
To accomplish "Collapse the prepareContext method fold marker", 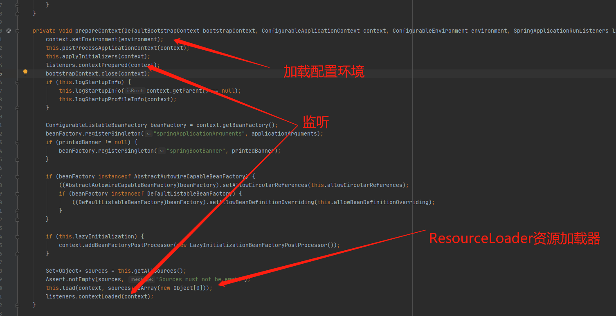I will tap(17, 31).
